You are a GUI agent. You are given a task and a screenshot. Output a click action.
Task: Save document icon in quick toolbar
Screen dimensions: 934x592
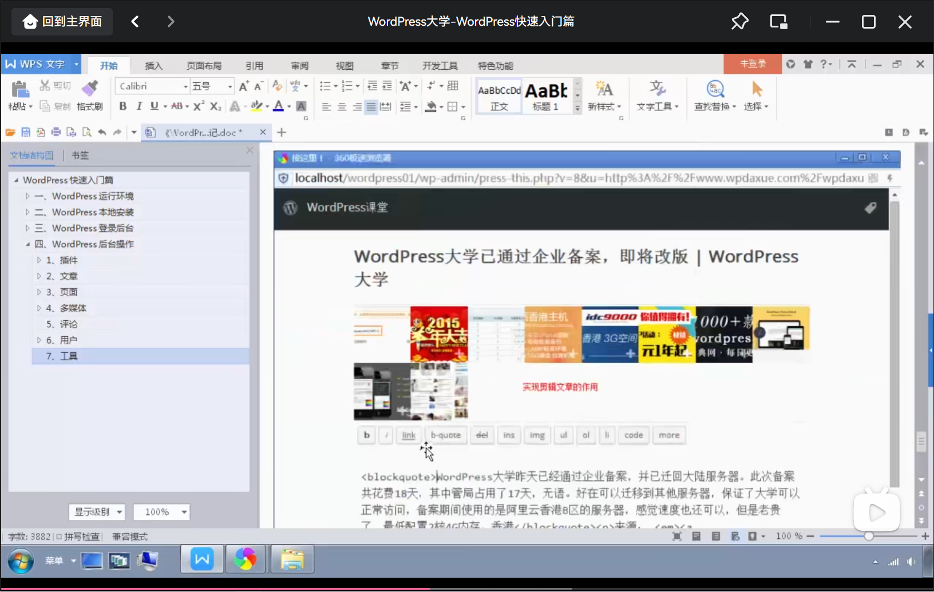tap(26, 133)
